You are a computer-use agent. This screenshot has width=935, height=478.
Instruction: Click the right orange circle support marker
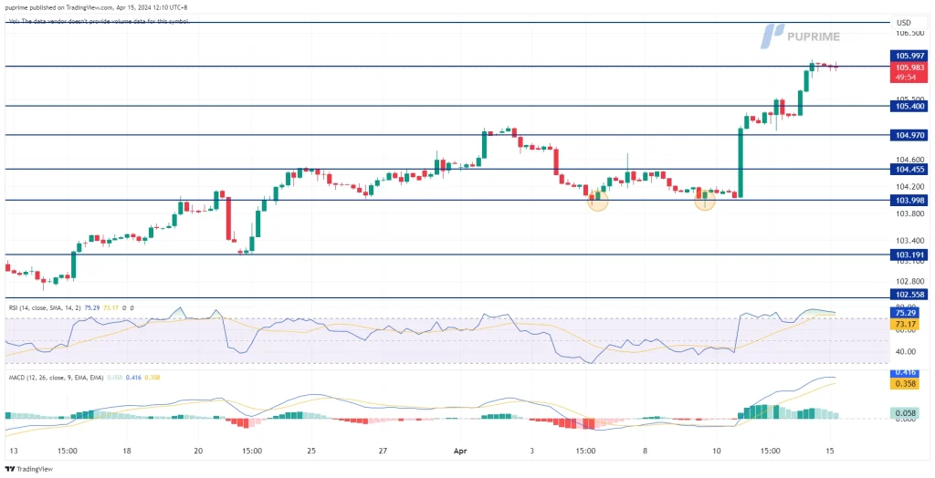click(705, 200)
